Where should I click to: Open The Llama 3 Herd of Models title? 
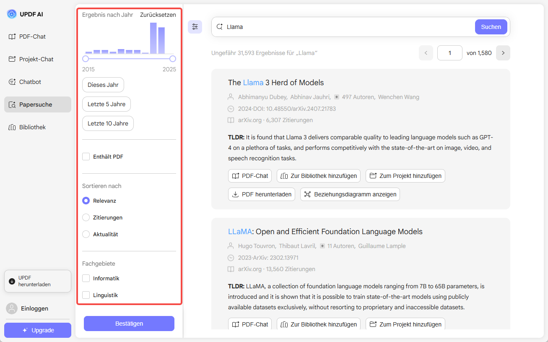276,82
